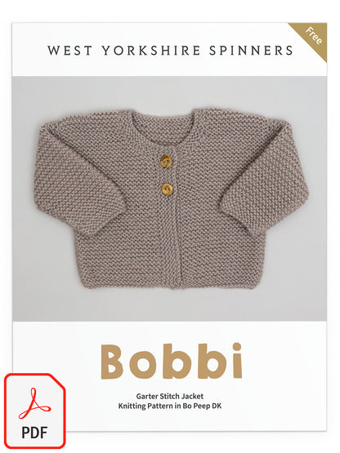
Task: Click the top wooden cardigan button
Action: [166, 161]
